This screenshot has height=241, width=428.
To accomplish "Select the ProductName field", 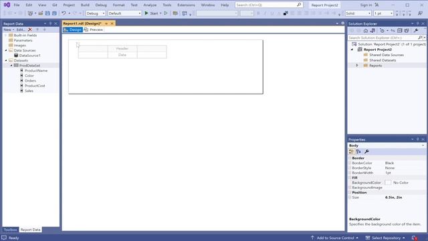I will coord(36,70).
